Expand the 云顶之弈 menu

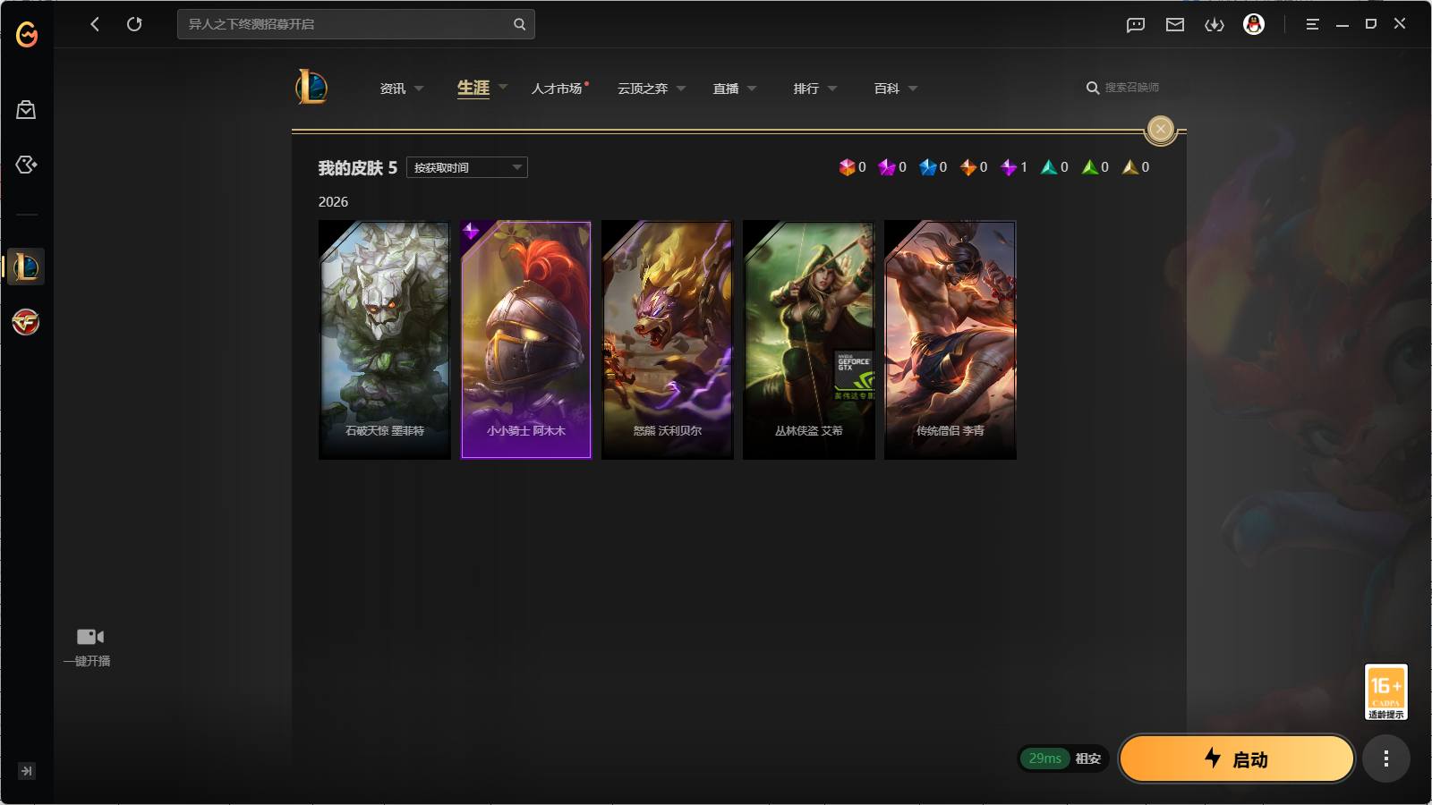[x=652, y=89]
